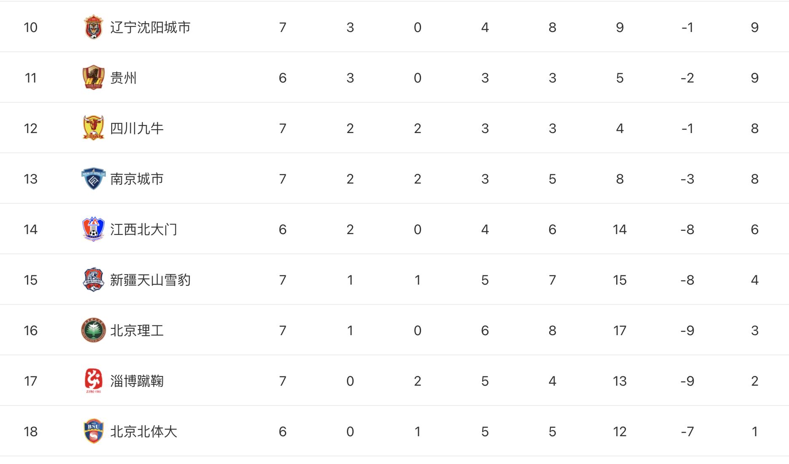Click the 四川九牛 bull logo
This screenshot has width=789, height=464.
pyautogui.click(x=93, y=128)
